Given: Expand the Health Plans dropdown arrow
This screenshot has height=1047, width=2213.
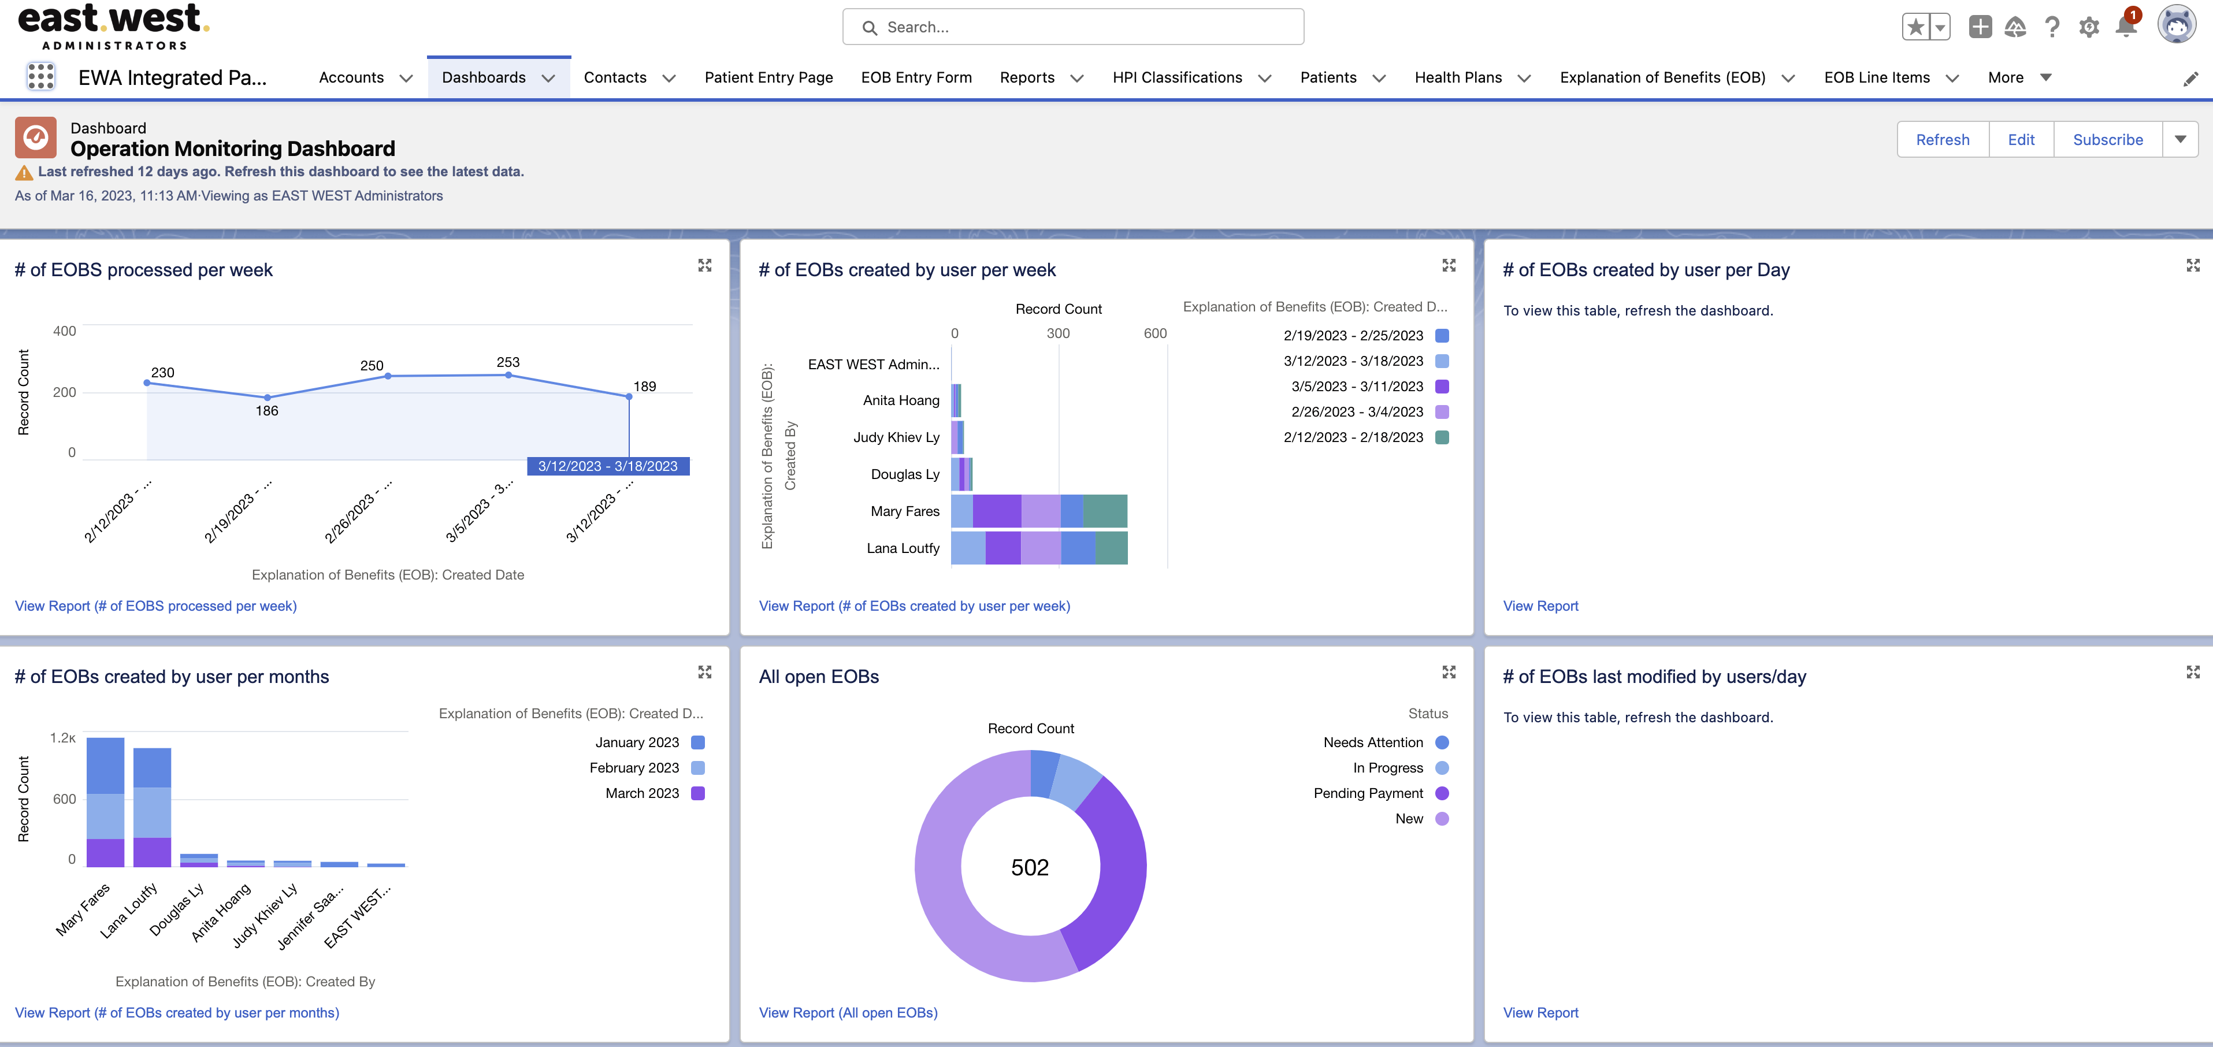Looking at the screenshot, I should [x=1525, y=78].
